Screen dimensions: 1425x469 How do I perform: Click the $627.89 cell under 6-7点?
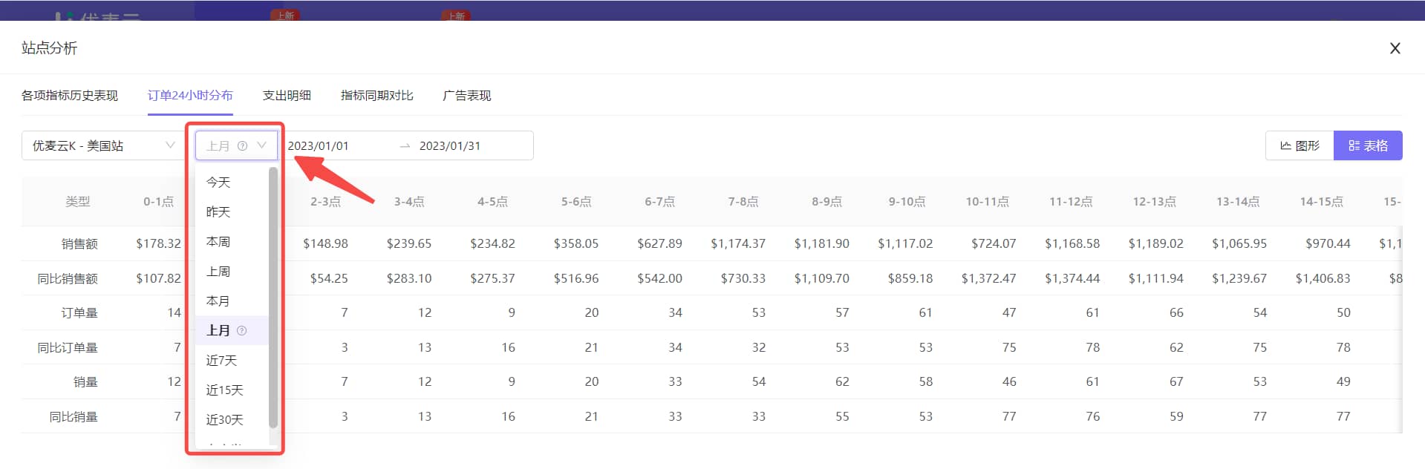(659, 243)
